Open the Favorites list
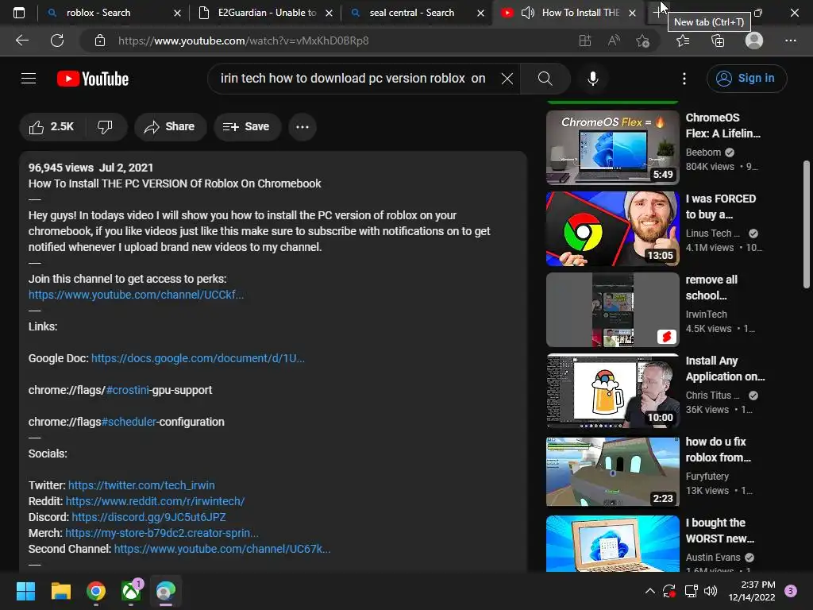This screenshot has height=610, width=813. (x=683, y=41)
